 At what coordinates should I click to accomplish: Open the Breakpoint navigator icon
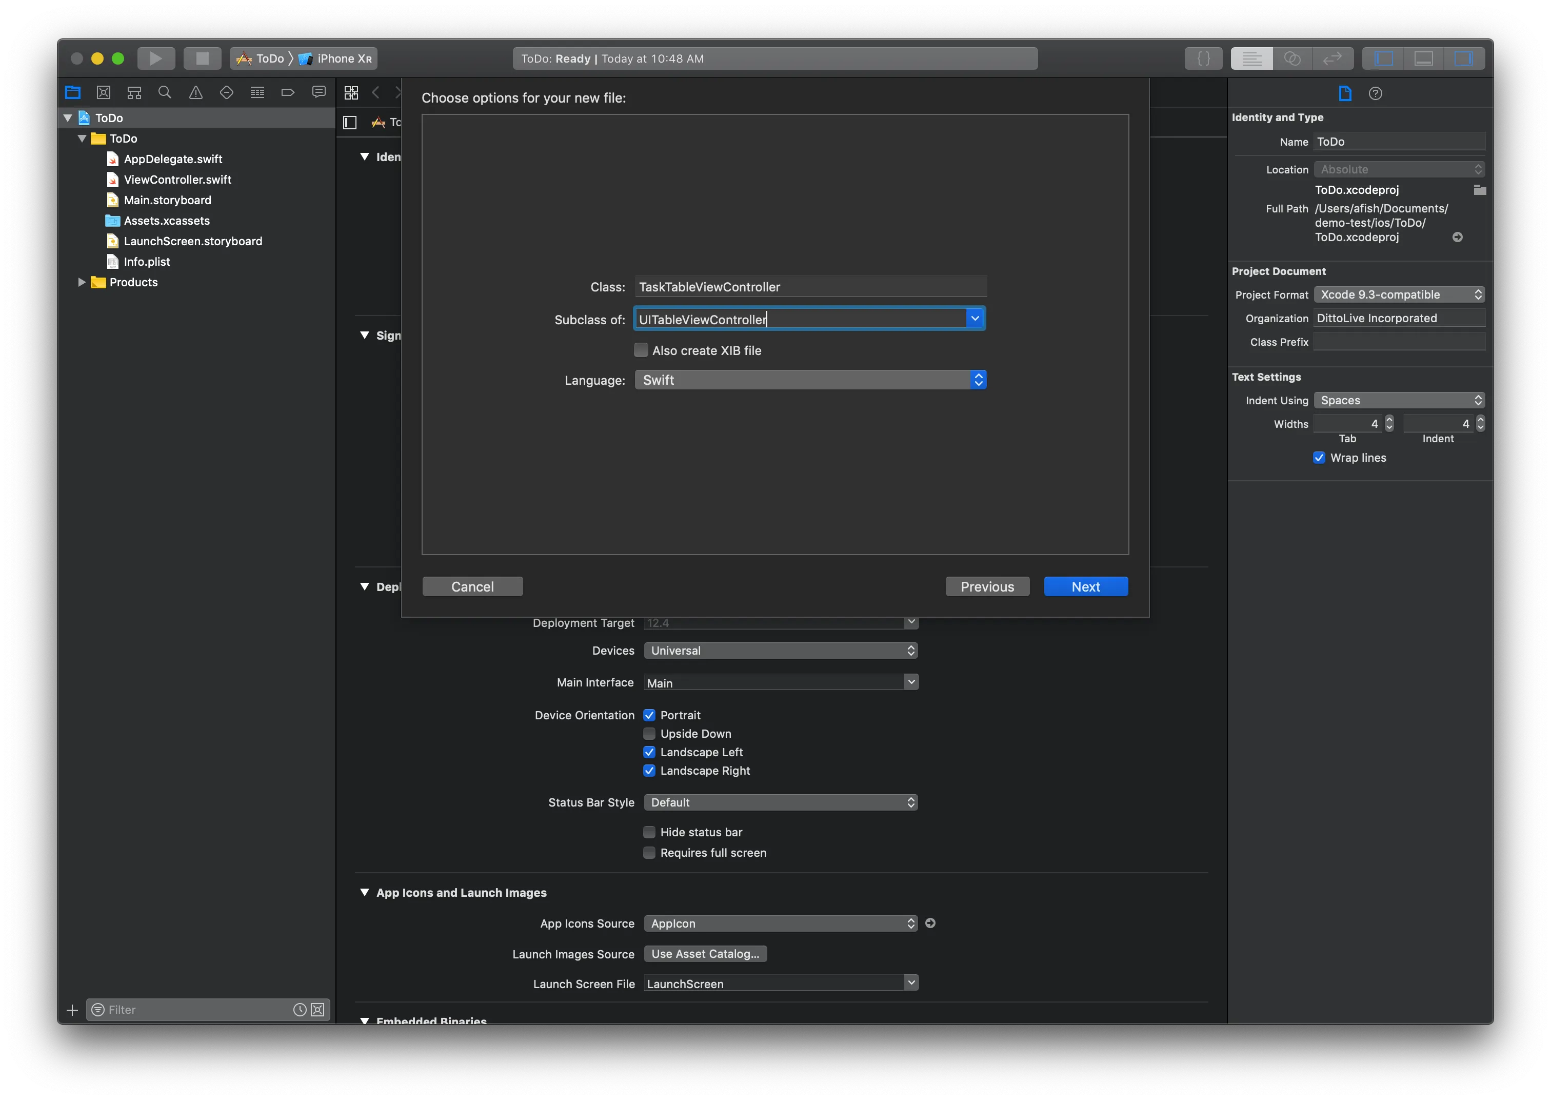[288, 92]
